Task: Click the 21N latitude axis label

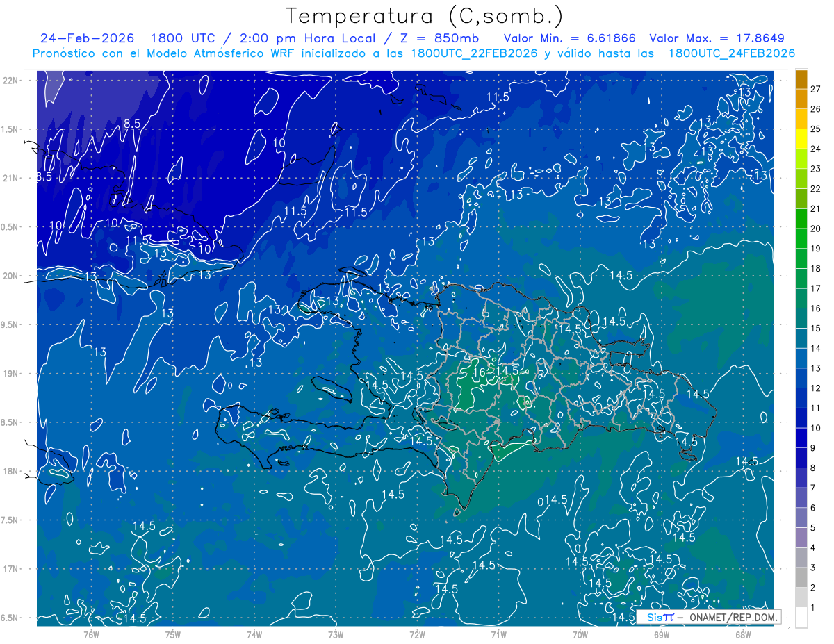Action: coord(10,178)
